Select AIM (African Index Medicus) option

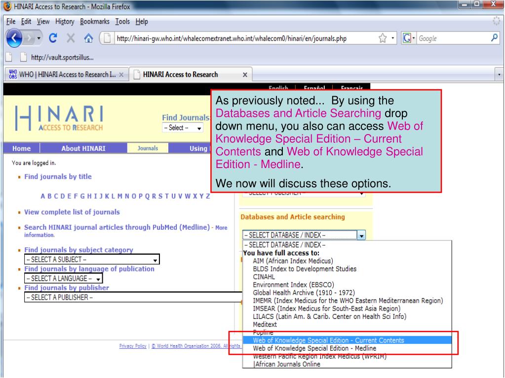point(293,261)
